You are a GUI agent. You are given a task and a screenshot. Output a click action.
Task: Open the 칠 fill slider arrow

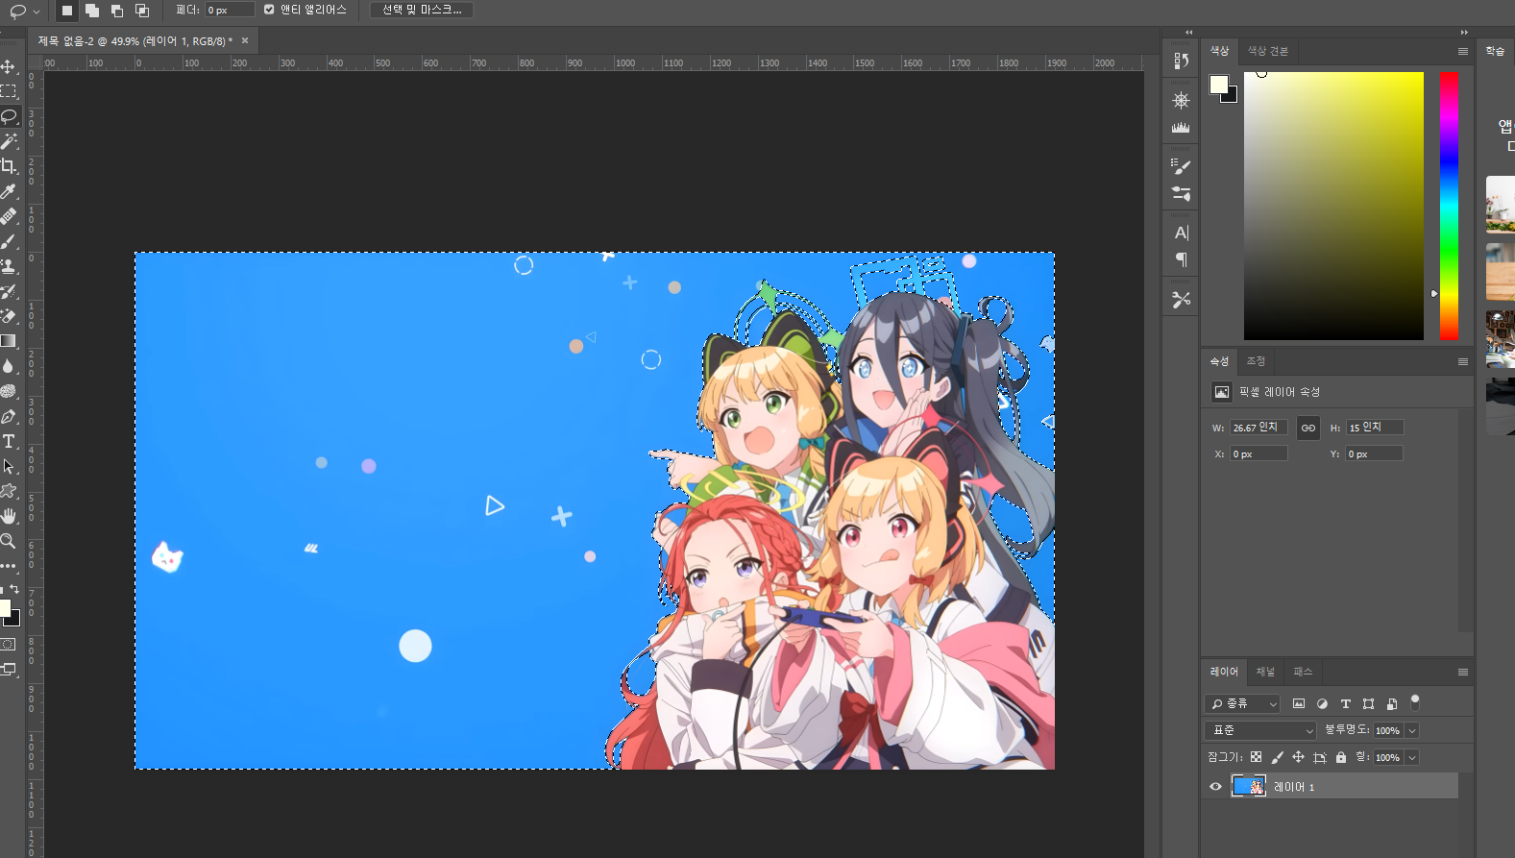[x=1412, y=757]
